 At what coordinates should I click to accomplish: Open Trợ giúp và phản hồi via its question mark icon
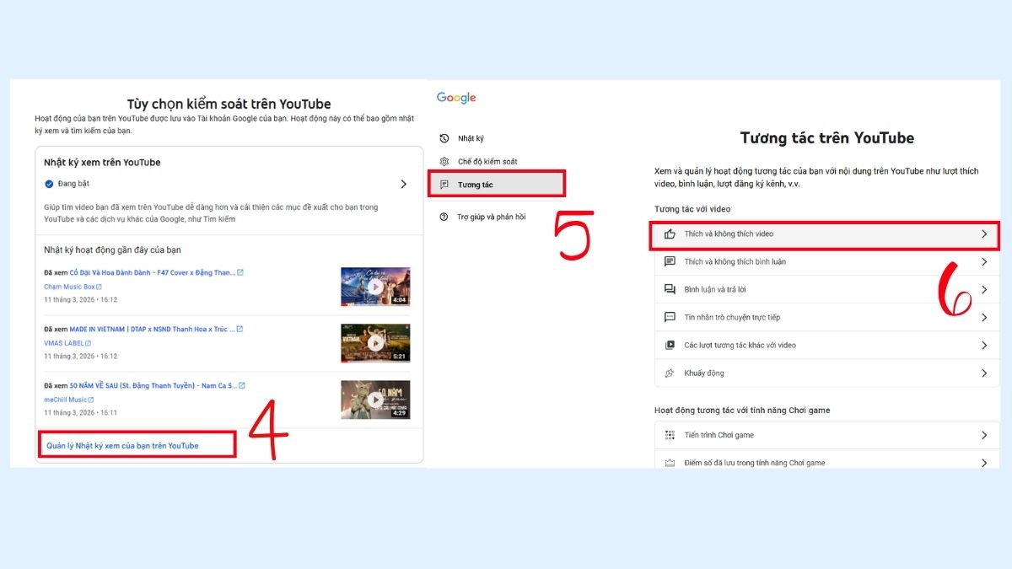coord(443,216)
